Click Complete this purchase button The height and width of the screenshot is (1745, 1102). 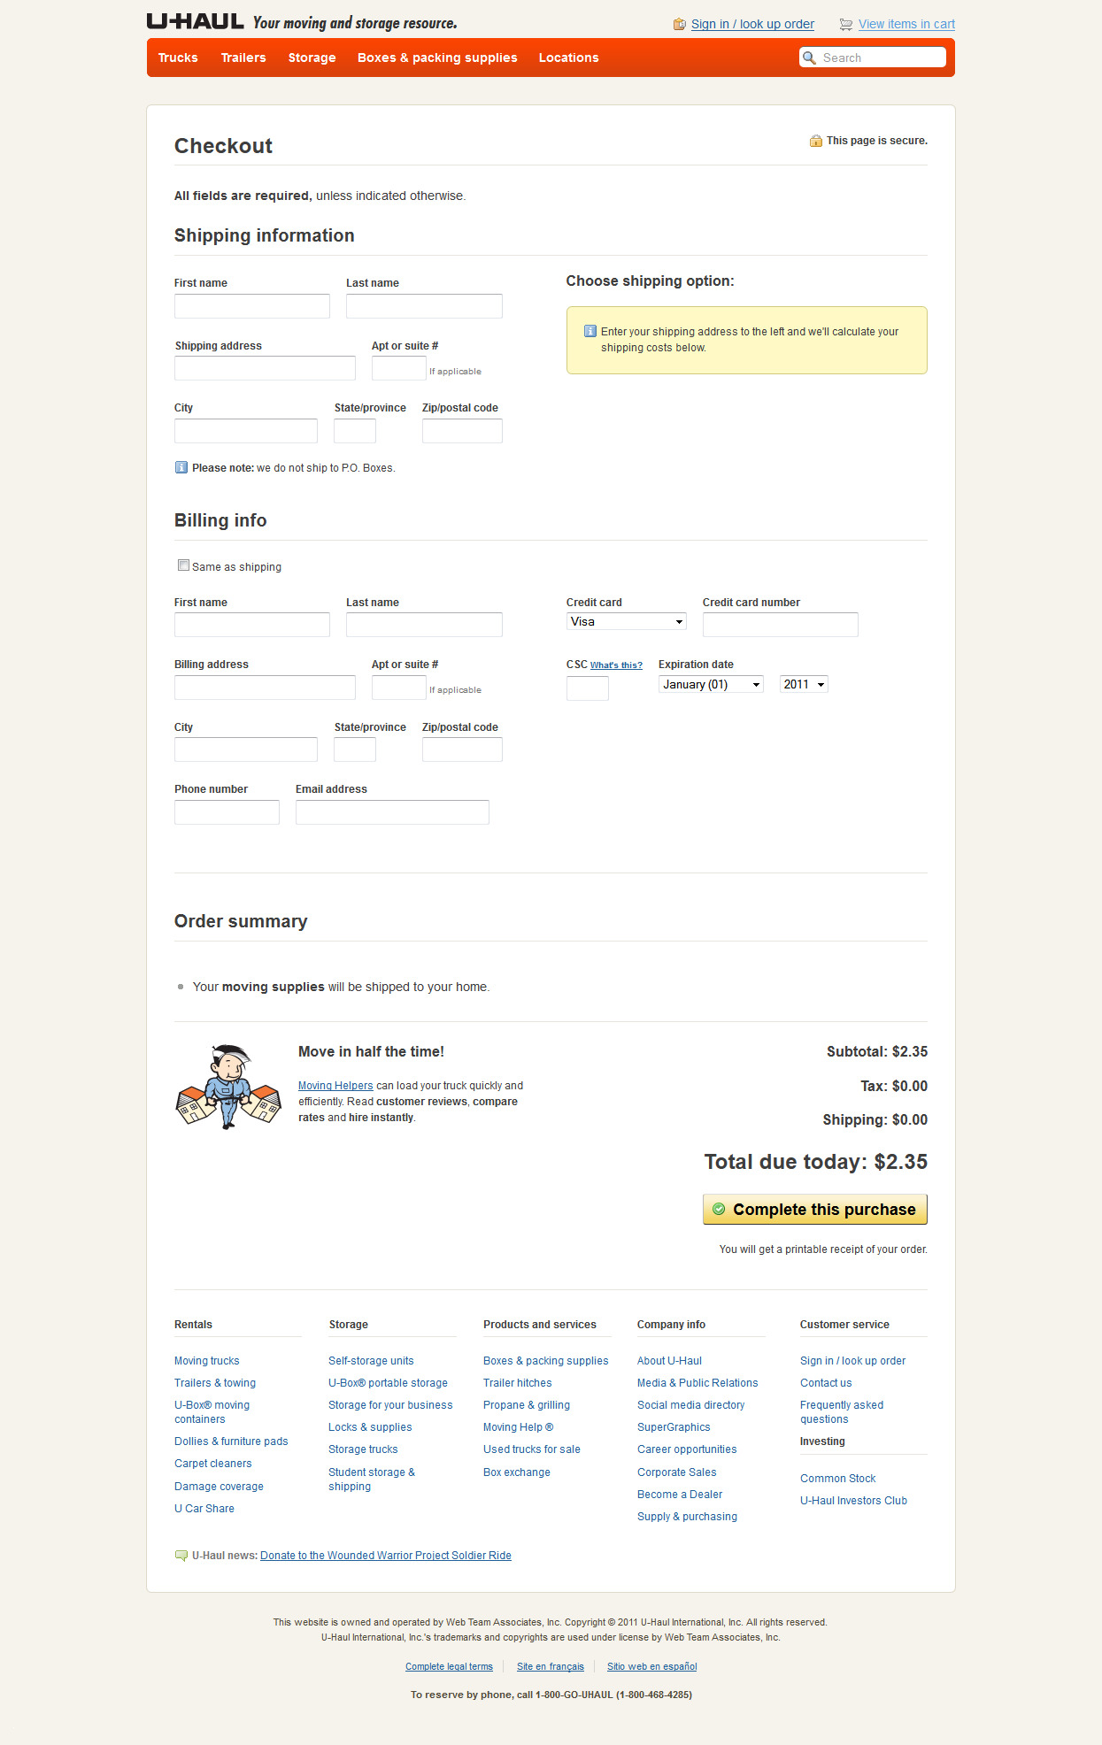[815, 1210]
